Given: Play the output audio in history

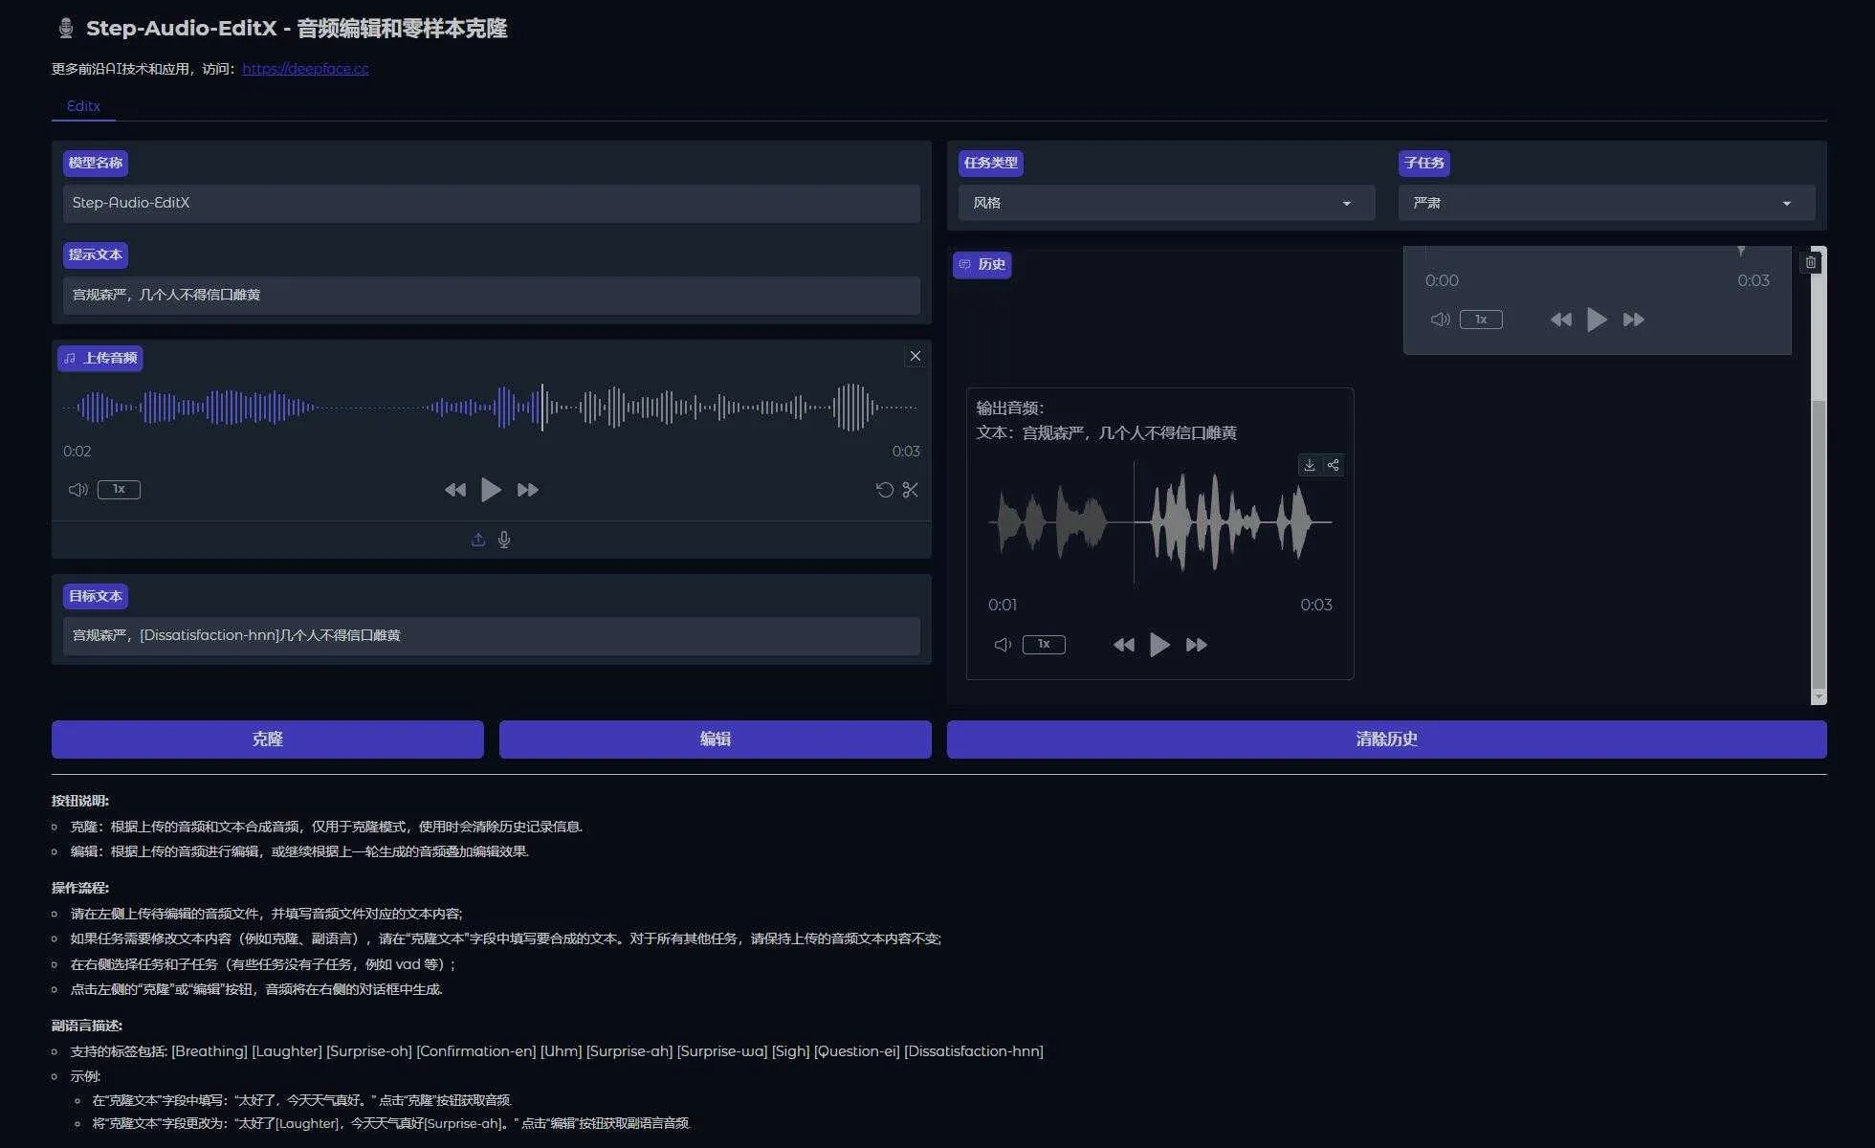Looking at the screenshot, I should click(1159, 644).
